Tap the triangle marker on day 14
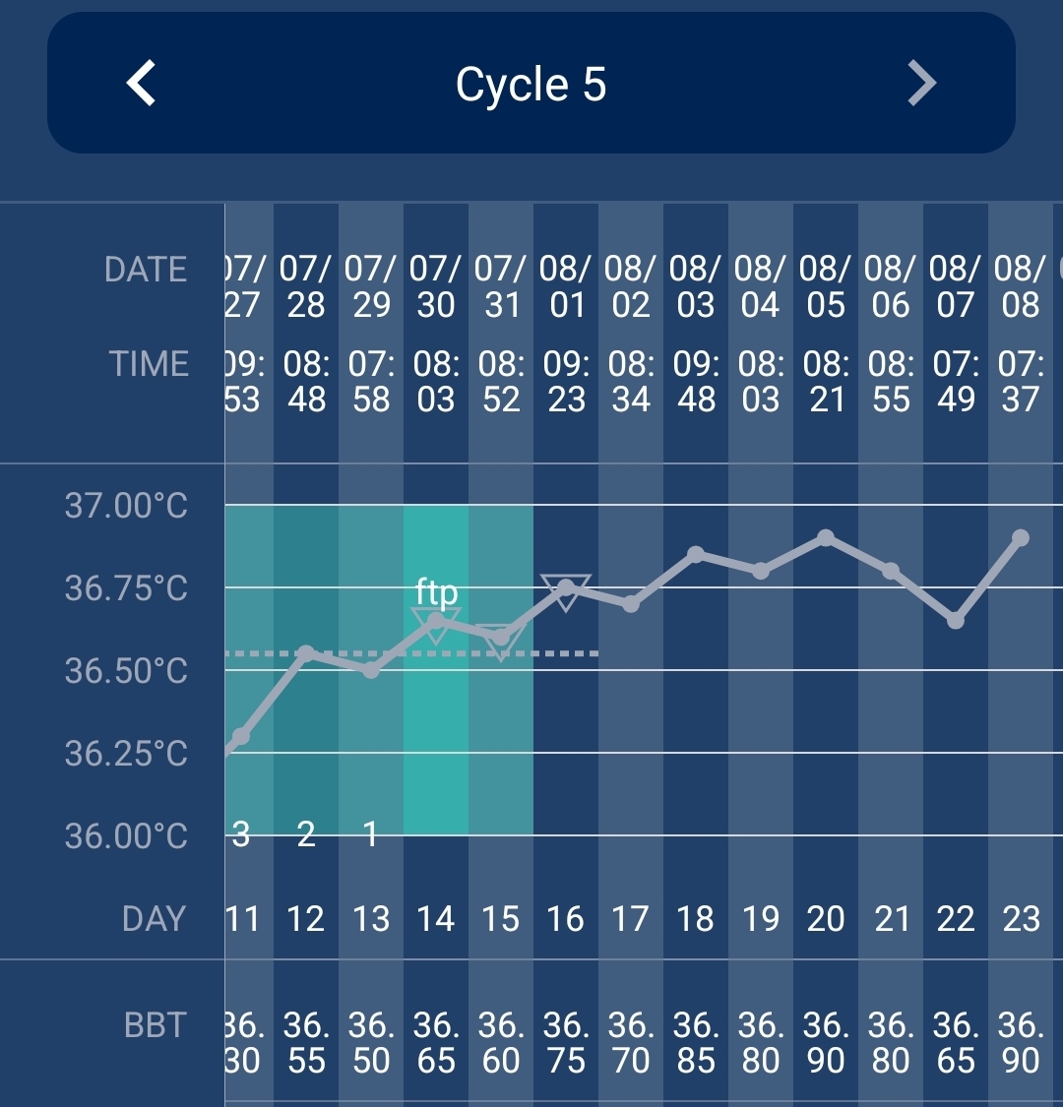This screenshot has width=1063, height=1107. click(436, 625)
